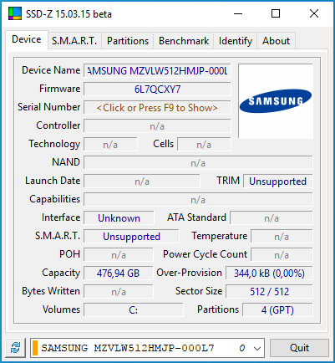Click the S.M.A.R.T. Unsupported value field
335x363 pixels.
coord(131,237)
